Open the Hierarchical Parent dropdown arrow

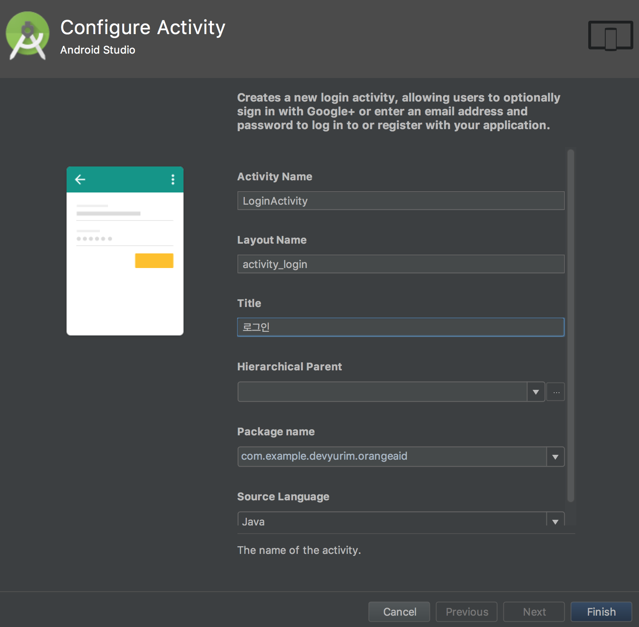tap(536, 392)
